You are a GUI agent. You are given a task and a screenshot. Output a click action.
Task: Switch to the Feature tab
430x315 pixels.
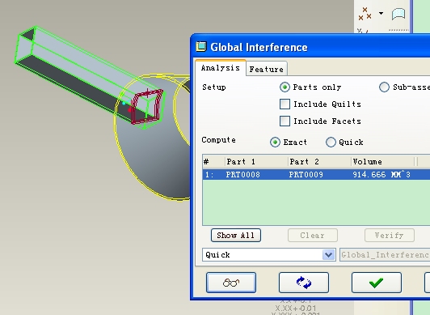266,69
